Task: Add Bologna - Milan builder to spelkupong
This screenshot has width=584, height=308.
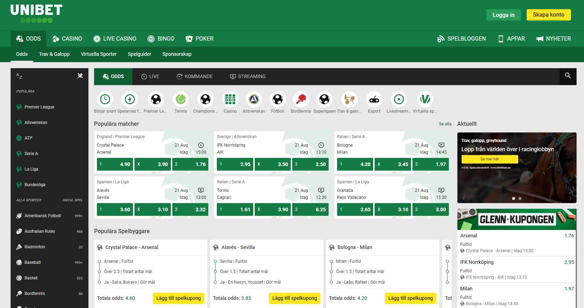Action: pyautogui.click(x=411, y=298)
